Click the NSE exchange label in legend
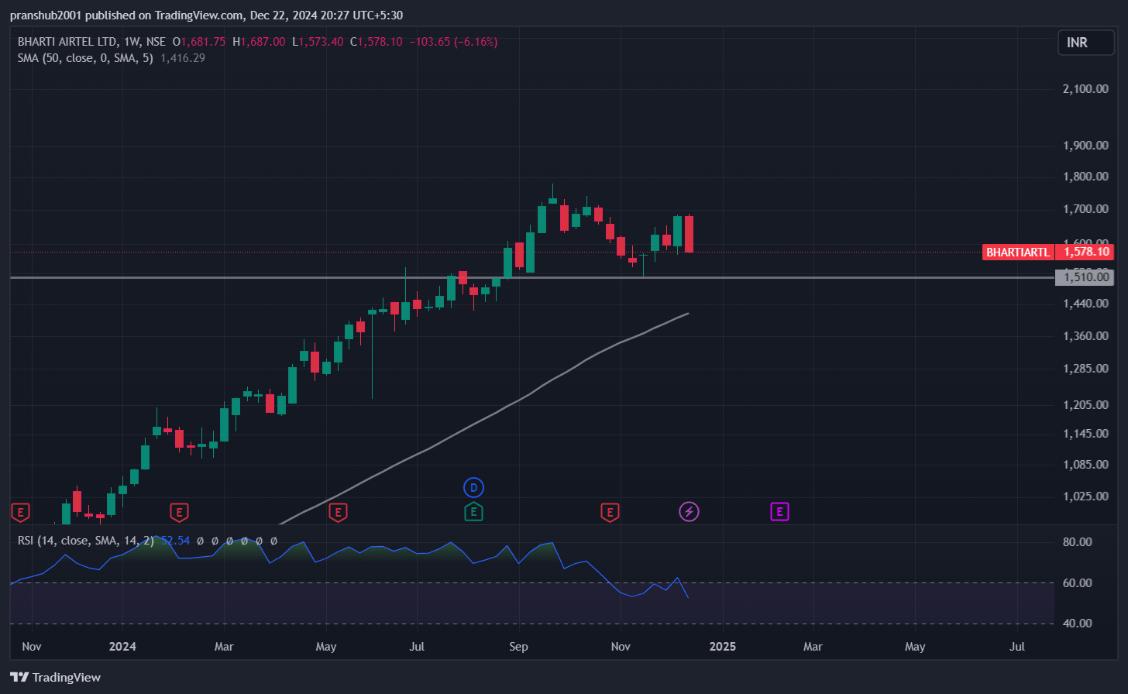This screenshot has width=1128, height=694. click(156, 42)
